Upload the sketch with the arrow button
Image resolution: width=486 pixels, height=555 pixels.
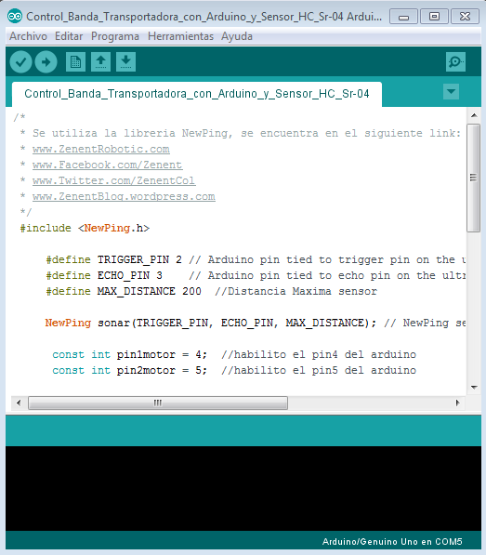[46, 62]
